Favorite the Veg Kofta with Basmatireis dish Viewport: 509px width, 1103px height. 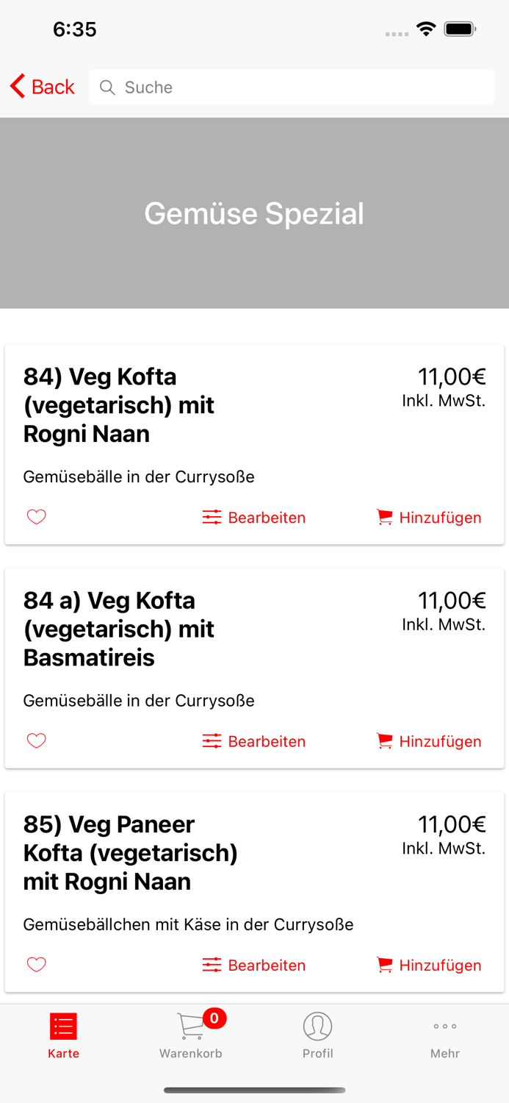(36, 740)
